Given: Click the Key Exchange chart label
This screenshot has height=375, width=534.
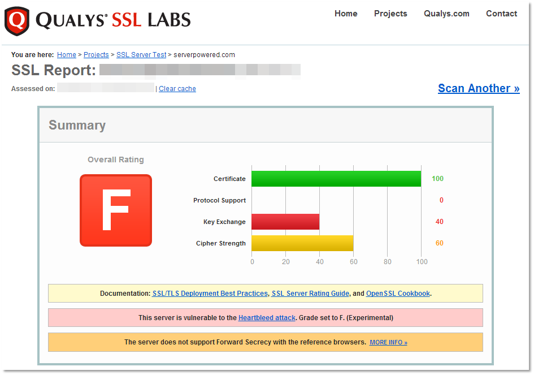Looking at the screenshot, I should point(224,222).
